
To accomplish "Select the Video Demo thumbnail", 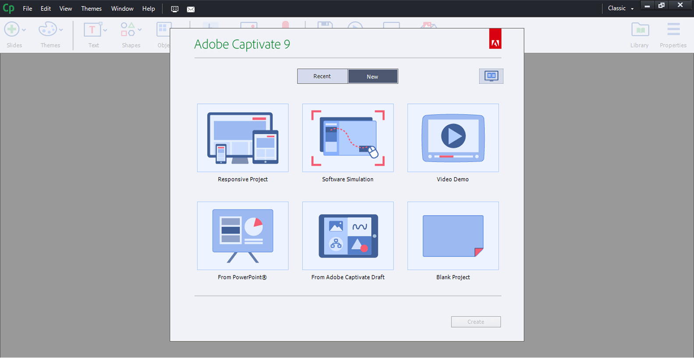I will tap(453, 138).
